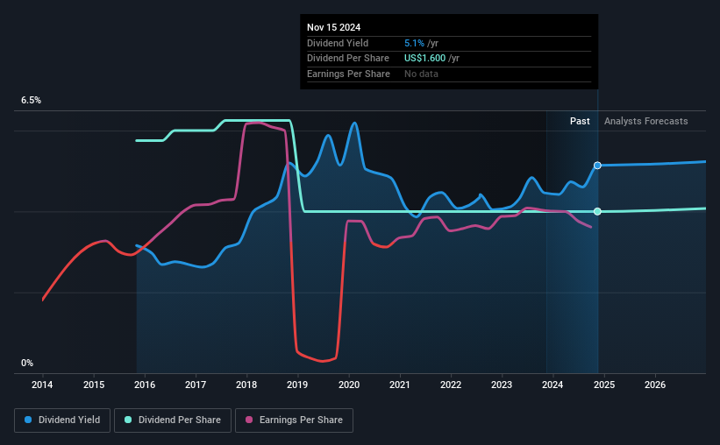
Task: Click the 2022 x-axis year label
Action: pos(451,385)
